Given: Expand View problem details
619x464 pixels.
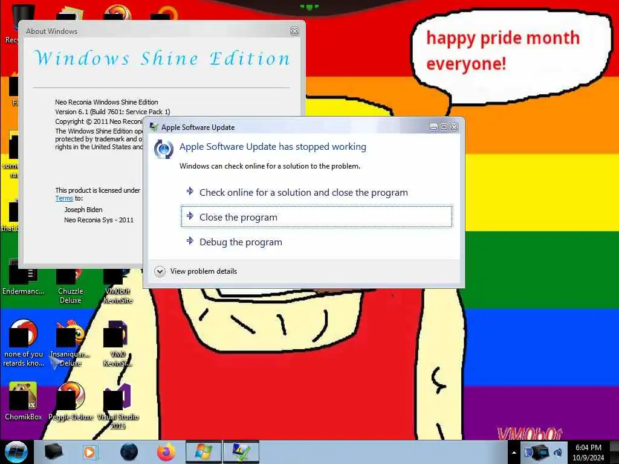Looking at the screenshot, I should pos(196,271).
